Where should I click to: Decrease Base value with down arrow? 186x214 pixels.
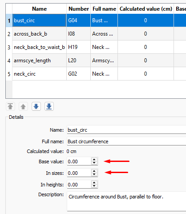(x=94, y=163)
